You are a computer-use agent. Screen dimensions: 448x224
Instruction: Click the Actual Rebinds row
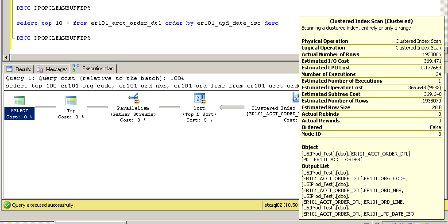pos(371,114)
